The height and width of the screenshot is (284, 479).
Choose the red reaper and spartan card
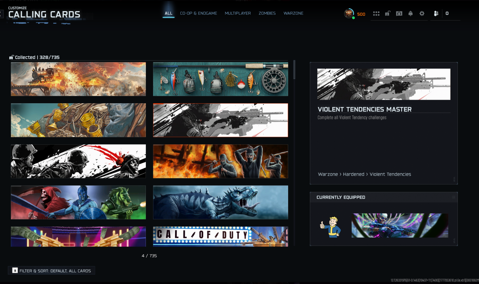(x=78, y=202)
